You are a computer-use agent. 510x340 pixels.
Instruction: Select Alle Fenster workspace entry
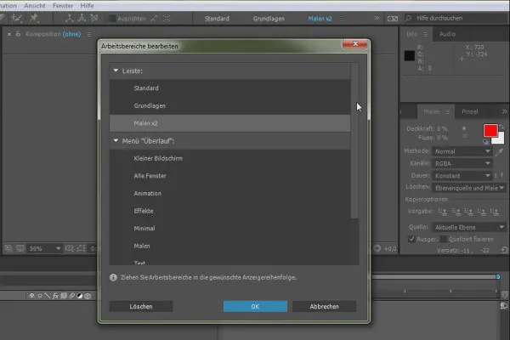[x=230, y=176]
